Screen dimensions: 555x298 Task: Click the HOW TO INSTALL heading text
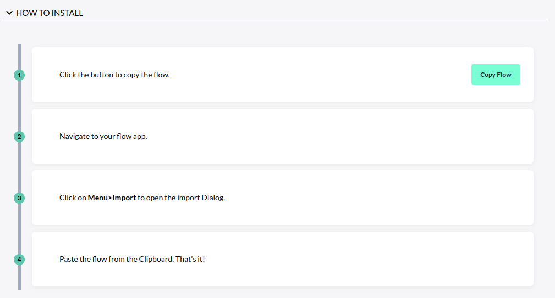tap(50, 13)
